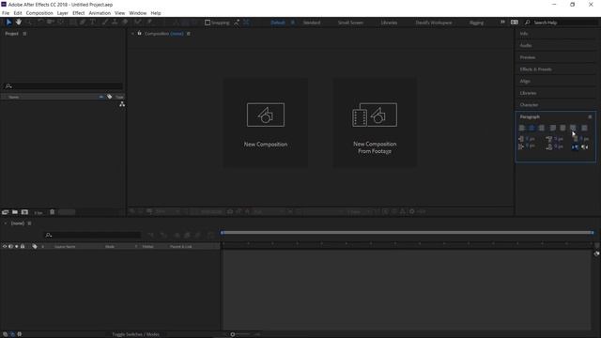
Task: Select the Hand tool
Action: [x=19, y=23]
